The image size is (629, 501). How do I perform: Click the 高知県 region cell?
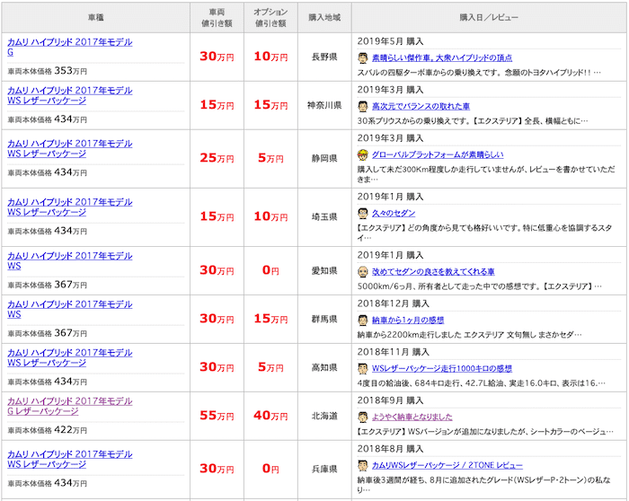(x=324, y=367)
